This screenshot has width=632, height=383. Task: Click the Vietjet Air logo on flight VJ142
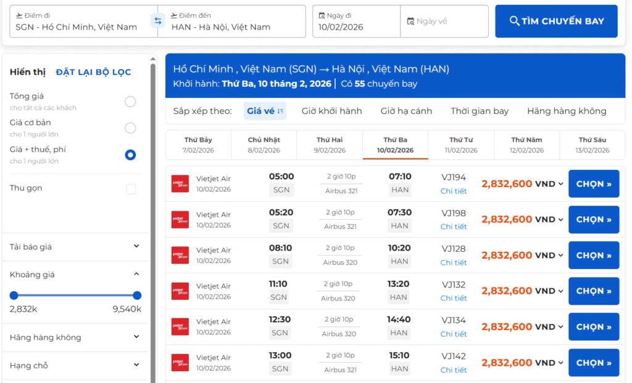click(180, 362)
